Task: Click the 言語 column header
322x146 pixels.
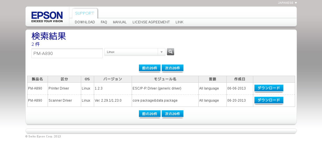Action: 213,79
